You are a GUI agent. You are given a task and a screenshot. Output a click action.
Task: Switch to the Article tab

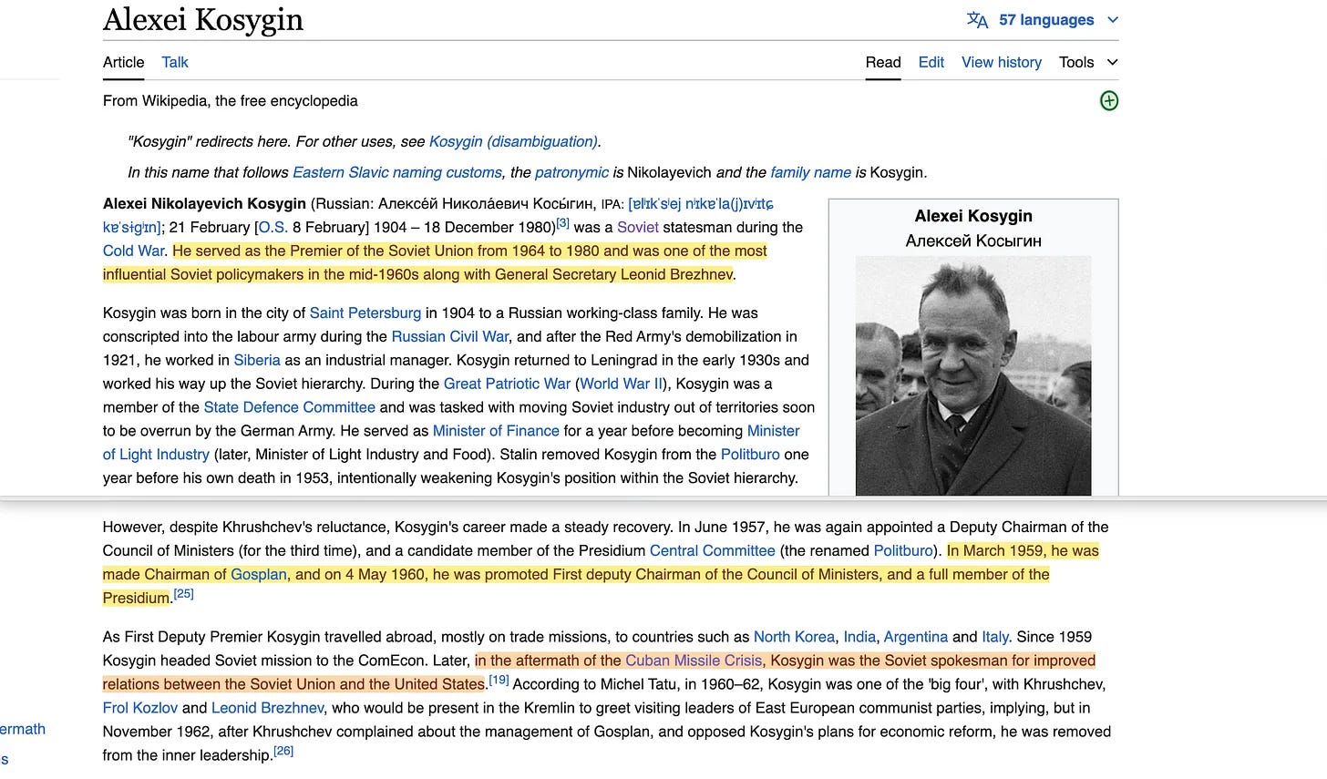tap(123, 62)
